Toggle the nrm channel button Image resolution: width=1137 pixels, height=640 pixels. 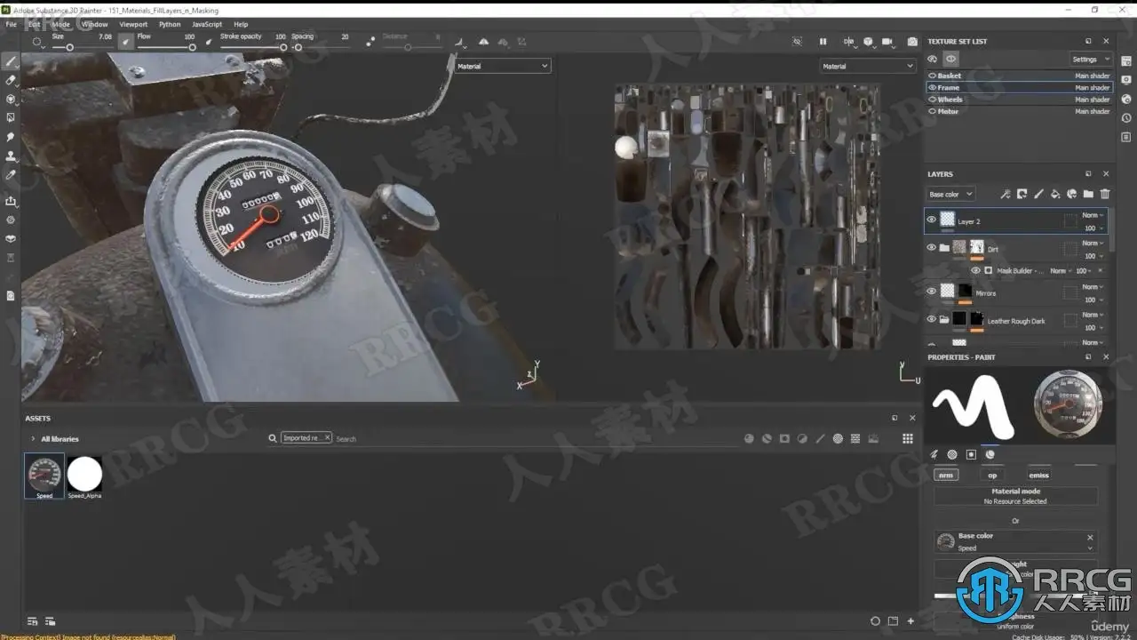click(946, 475)
